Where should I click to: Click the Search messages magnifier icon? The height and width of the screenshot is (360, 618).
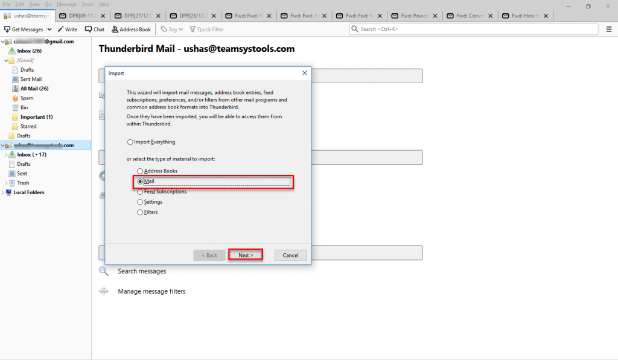104,271
